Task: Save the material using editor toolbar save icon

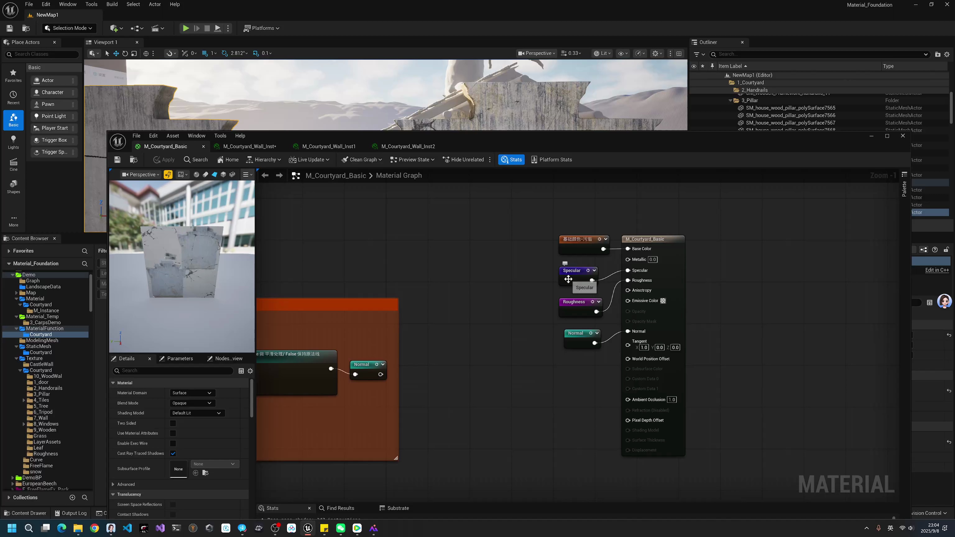Action: pyautogui.click(x=118, y=160)
